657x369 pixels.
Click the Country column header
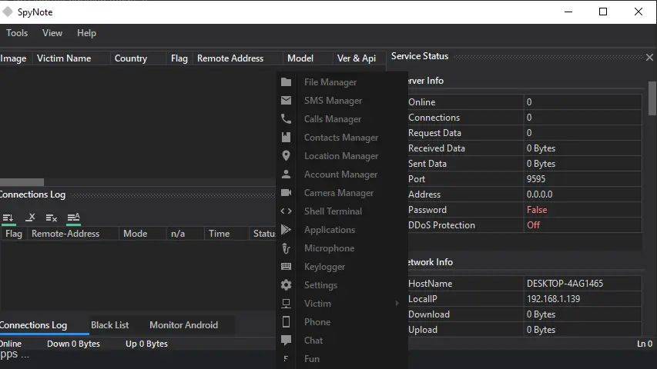pos(131,58)
